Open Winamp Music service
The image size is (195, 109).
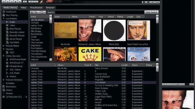(x=16, y=66)
